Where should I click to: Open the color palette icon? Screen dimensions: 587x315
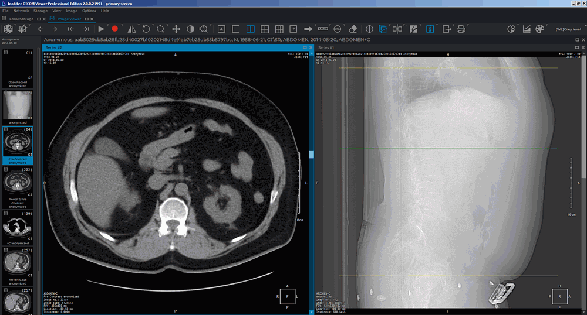click(x=539, y=29)
